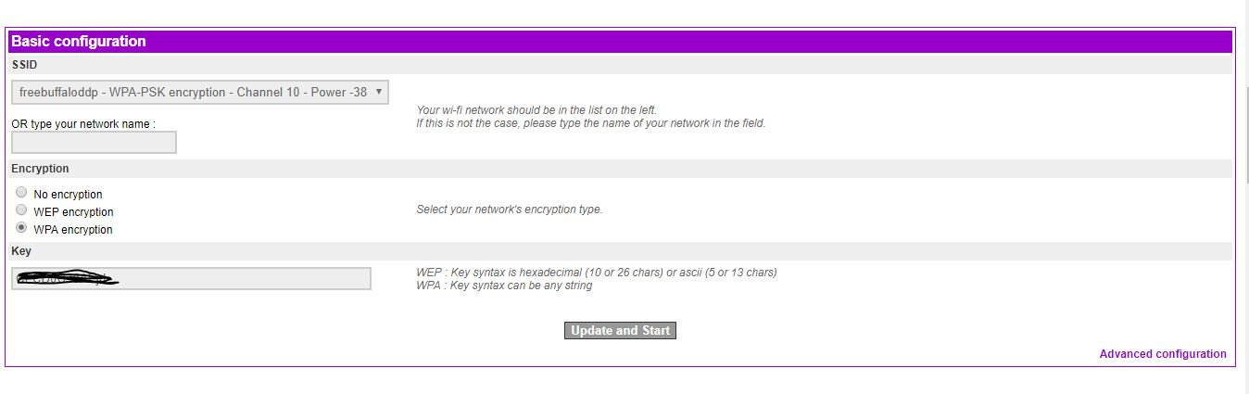Click the 'Your wi-fi network should be' hint
The height and width of the screenshot is (394, 1249).
pyautogui.click(x=536, y=110)
